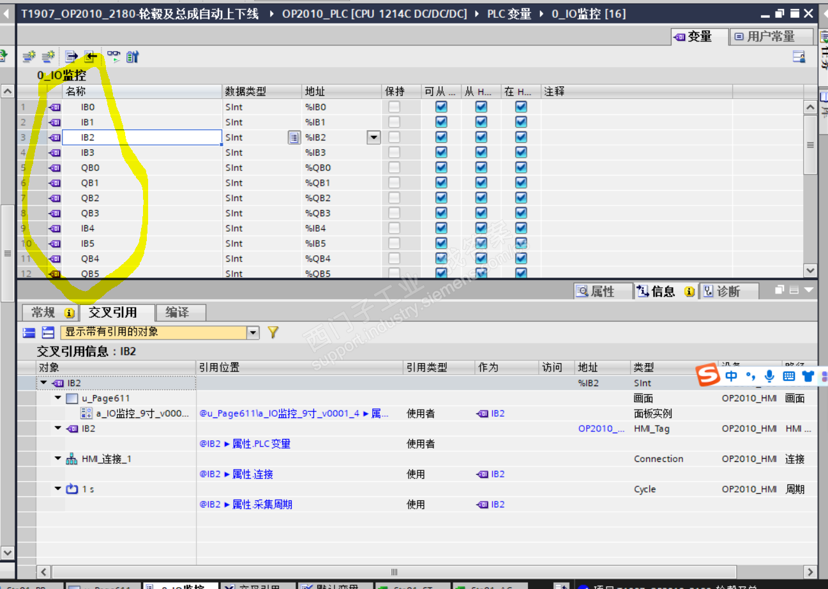
Task: Toggle the 保持 checkbox for QB1
Action: pyautogui.click(x=395, y=183)
